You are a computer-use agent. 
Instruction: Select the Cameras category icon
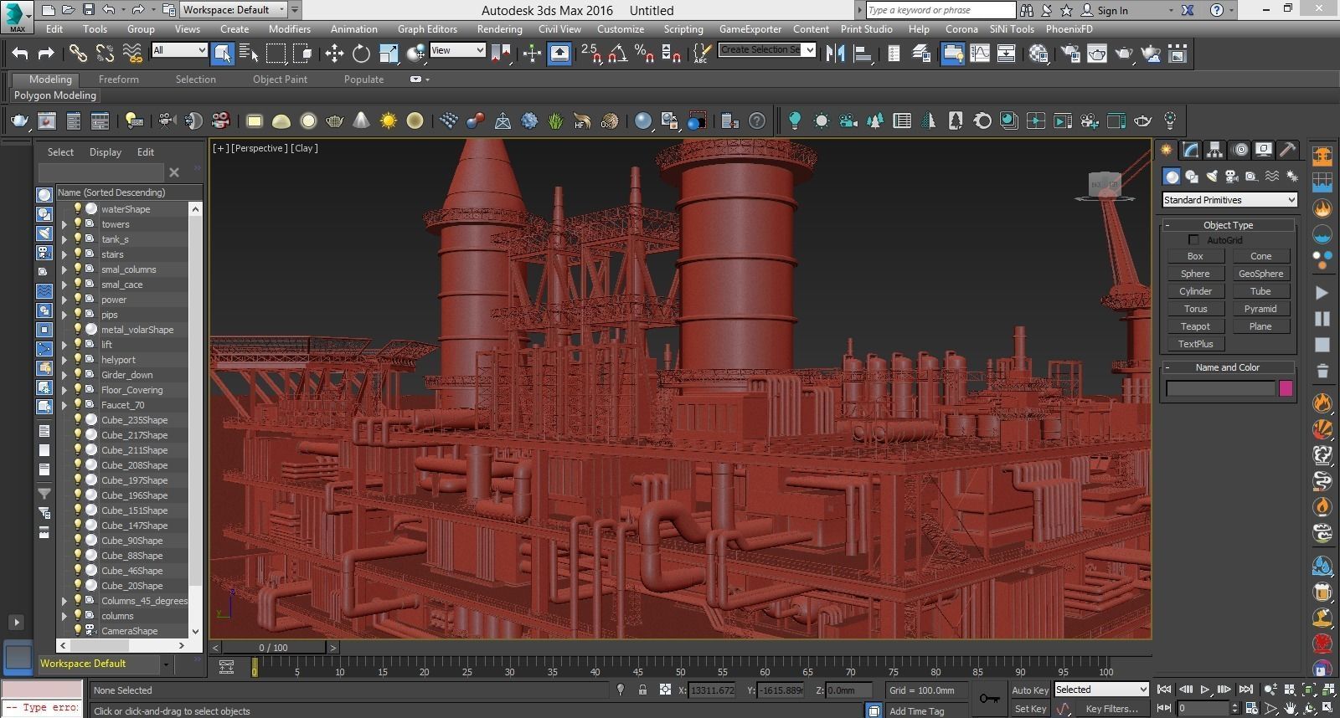coord(1232,176)
